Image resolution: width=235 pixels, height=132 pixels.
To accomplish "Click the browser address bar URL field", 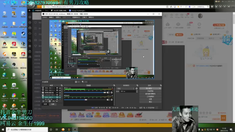I will pos(103,7).
